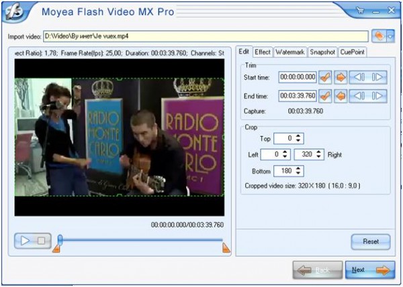The width and height of the screenshot is (403, 287).
Task: Click the video preview frame
Action: click(120, 137)
